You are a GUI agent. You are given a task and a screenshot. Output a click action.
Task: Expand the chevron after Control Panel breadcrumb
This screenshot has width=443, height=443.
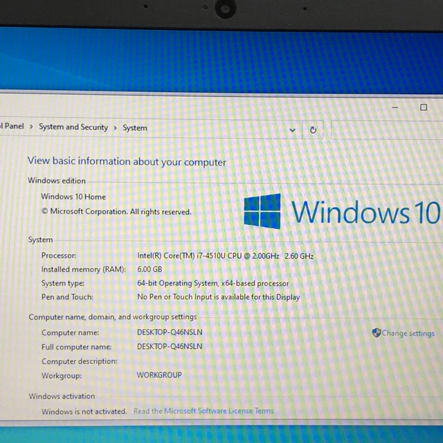[31, 127]
